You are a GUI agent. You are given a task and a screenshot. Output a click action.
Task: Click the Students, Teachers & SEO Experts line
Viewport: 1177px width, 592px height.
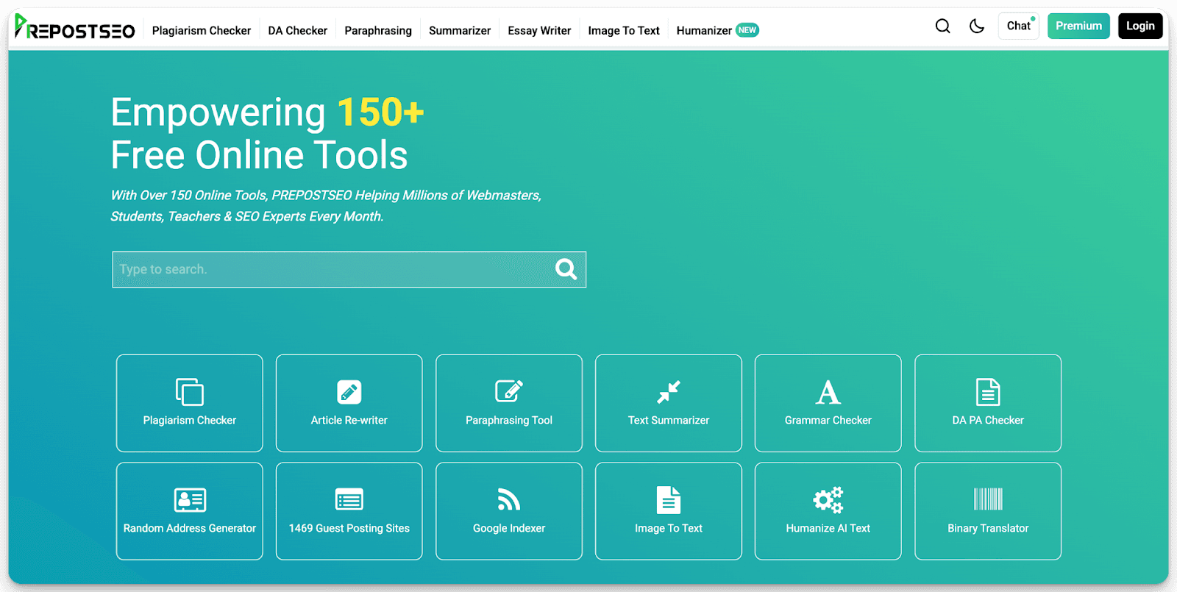point(247,216)
